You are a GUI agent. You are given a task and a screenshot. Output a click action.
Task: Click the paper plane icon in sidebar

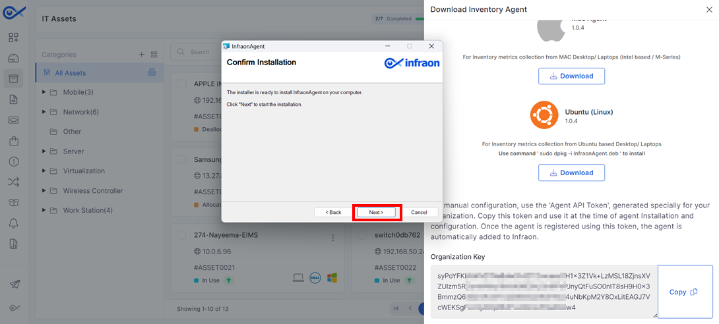click(15, 284)
